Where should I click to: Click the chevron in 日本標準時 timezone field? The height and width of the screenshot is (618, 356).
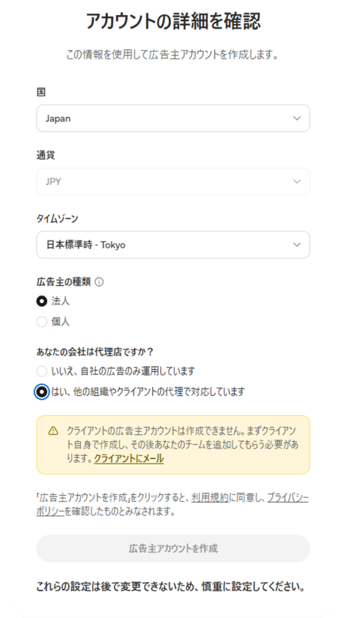297,245
